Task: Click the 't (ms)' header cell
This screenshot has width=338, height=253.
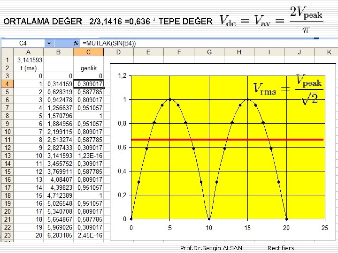Action: point(29,68)
